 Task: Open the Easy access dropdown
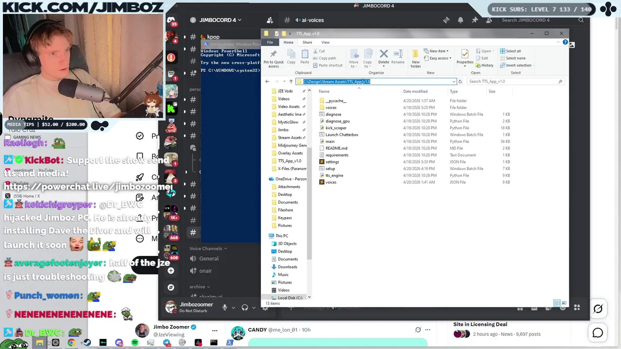437,58
